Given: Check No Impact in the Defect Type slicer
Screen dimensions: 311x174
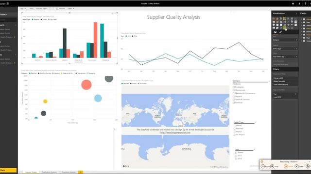Looking at the screenshot, I should (x=235, y=135).
